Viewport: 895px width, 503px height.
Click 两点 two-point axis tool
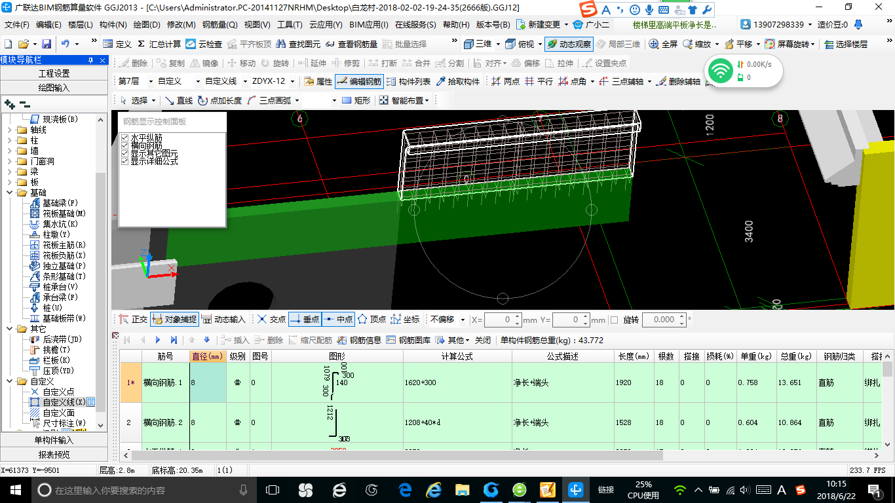505,81
